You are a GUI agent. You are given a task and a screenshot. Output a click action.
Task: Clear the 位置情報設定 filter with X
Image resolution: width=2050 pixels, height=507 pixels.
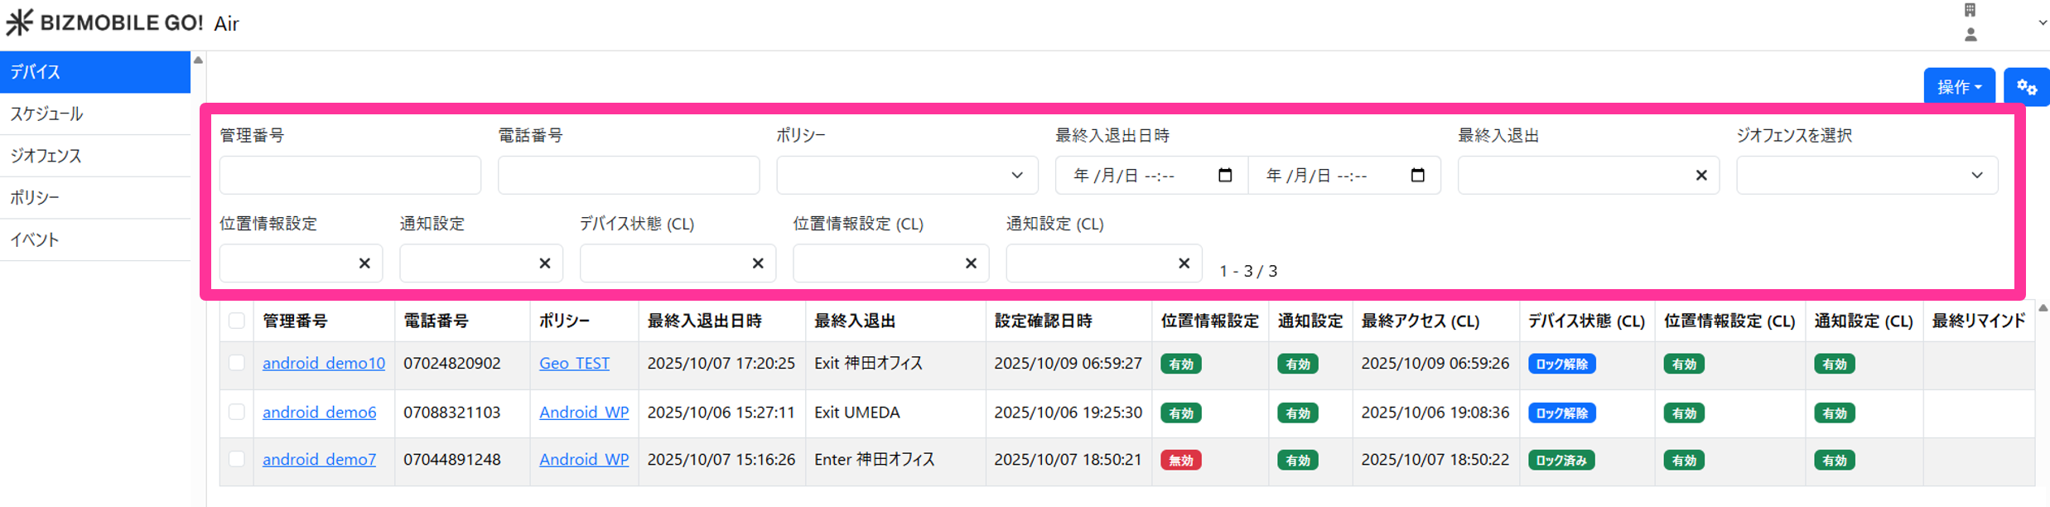(x=364, y=263)
